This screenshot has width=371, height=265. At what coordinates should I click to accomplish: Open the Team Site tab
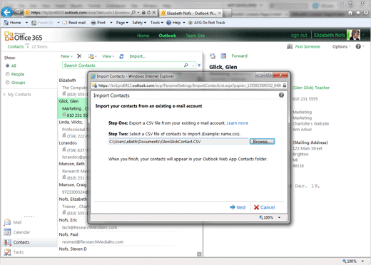pyautogui.click(x=195, y=36)
